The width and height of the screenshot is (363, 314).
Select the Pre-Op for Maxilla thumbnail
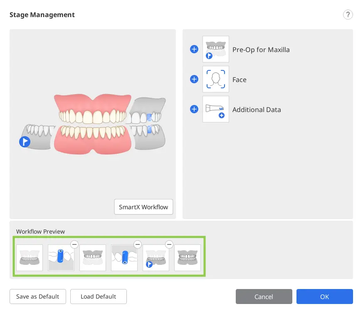(x=215, y=49)
